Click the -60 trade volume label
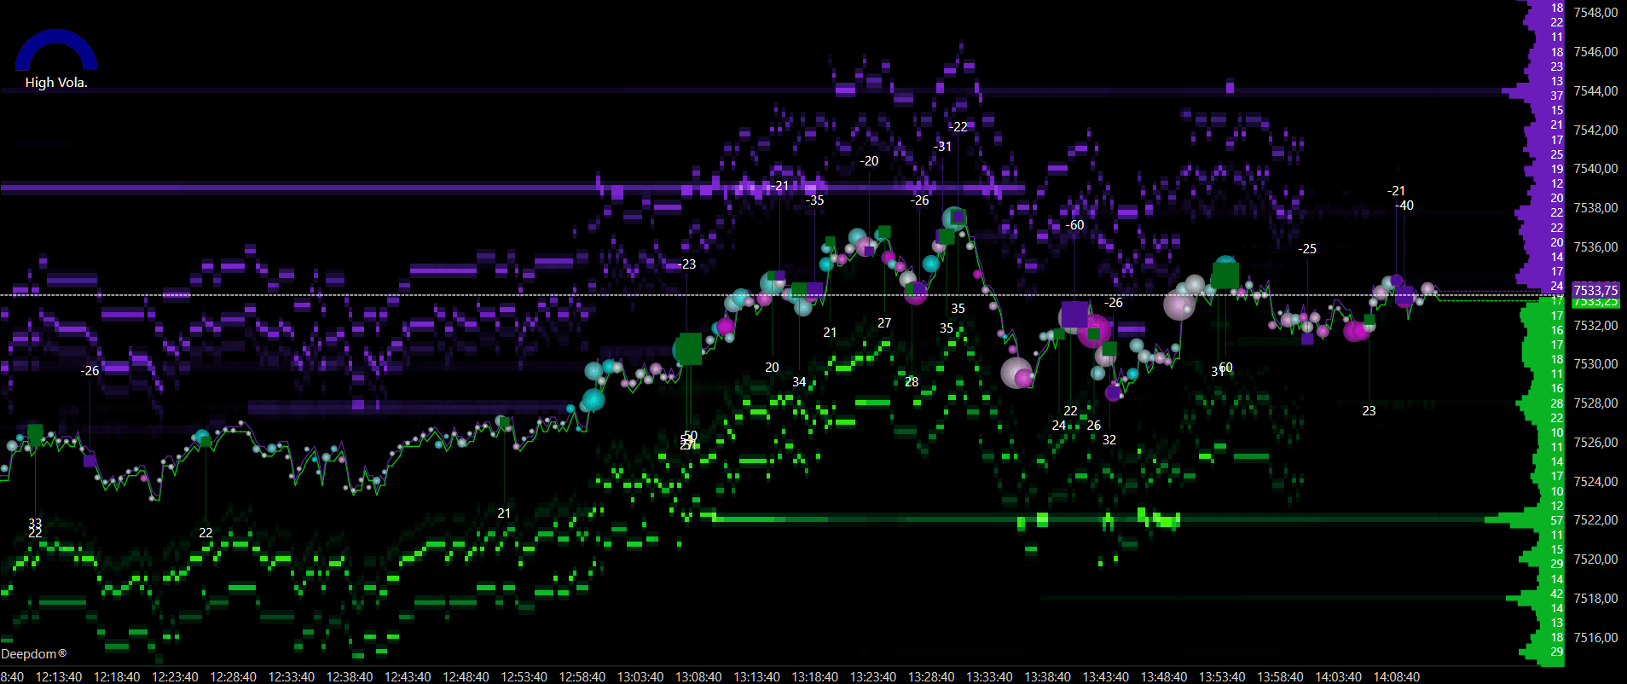1627x684 pixels. [1074, 225]
